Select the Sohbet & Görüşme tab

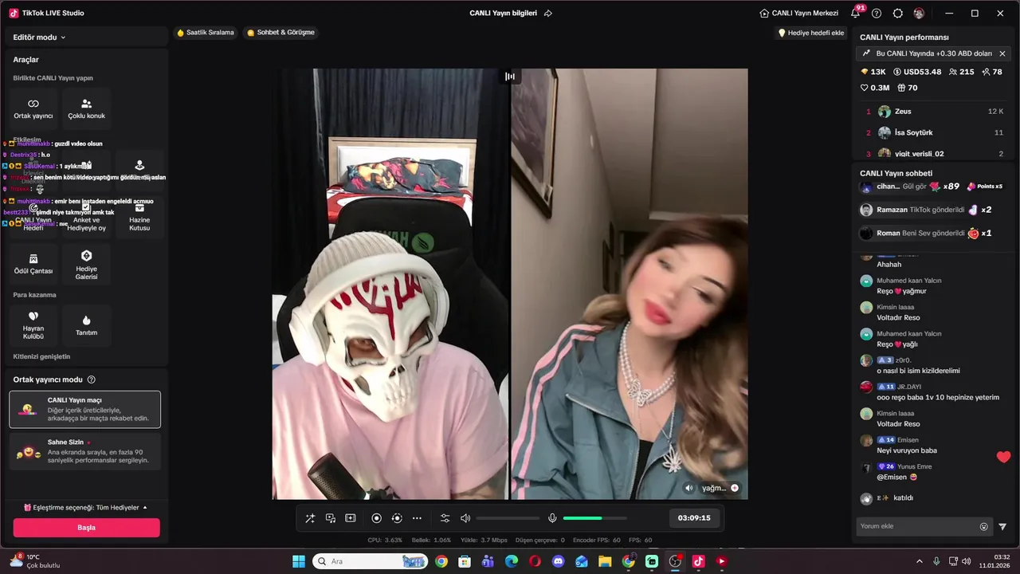coord(281,33)
